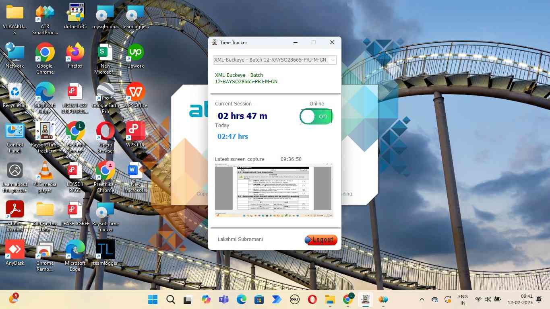Click the Lakshmi Subramani user name
This screenshot has width=550, height=309.
(x=240, y=239)
